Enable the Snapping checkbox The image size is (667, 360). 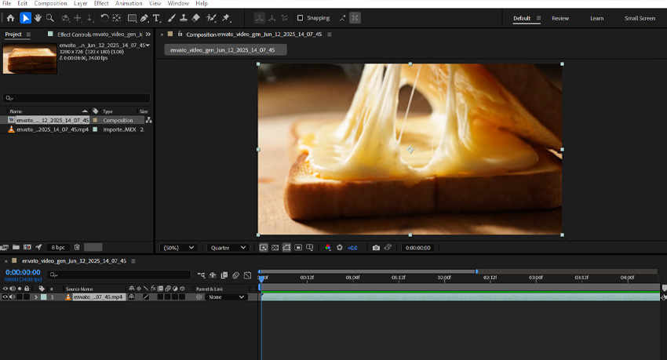(x=300, y=18)
